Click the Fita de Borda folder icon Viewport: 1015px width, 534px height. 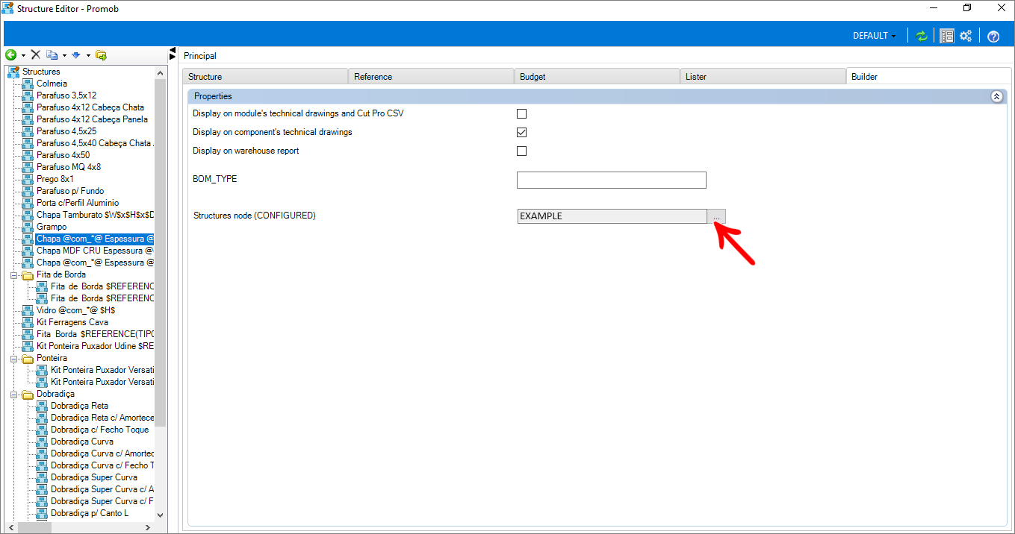28,274
